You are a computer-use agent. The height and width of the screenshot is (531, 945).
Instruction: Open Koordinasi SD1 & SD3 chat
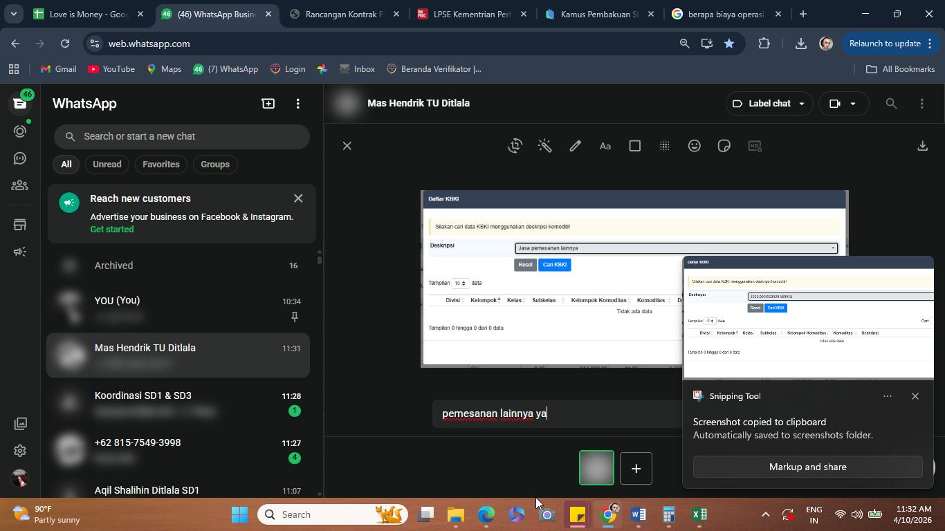178,403
